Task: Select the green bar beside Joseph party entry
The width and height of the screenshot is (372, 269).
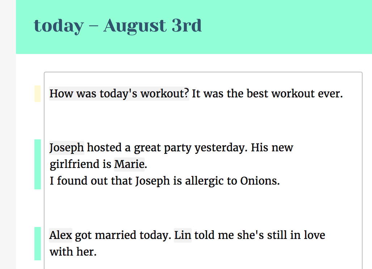Action: pyautogui.click(x=38, y=164)
